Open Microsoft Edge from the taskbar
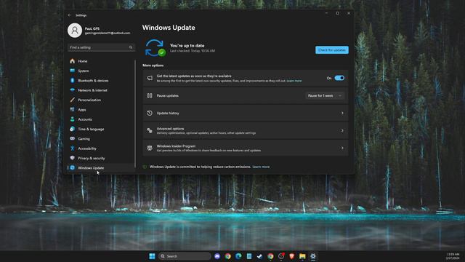465x262 pixels. pyautogui.click(x=238, y=256)
